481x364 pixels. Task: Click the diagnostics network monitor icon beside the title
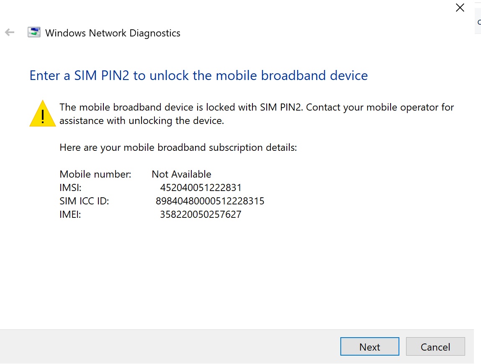click(33, 31)
